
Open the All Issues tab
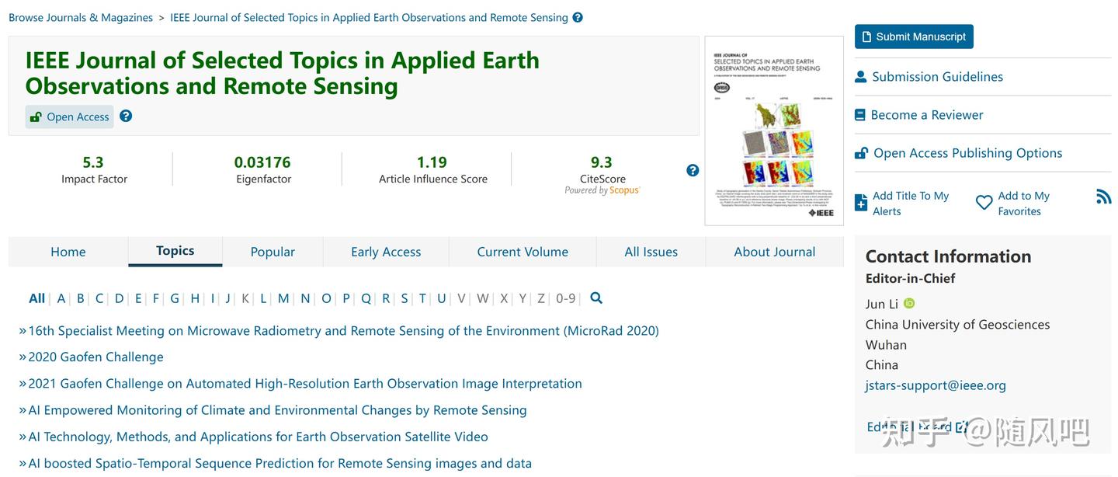pos(651,252)
